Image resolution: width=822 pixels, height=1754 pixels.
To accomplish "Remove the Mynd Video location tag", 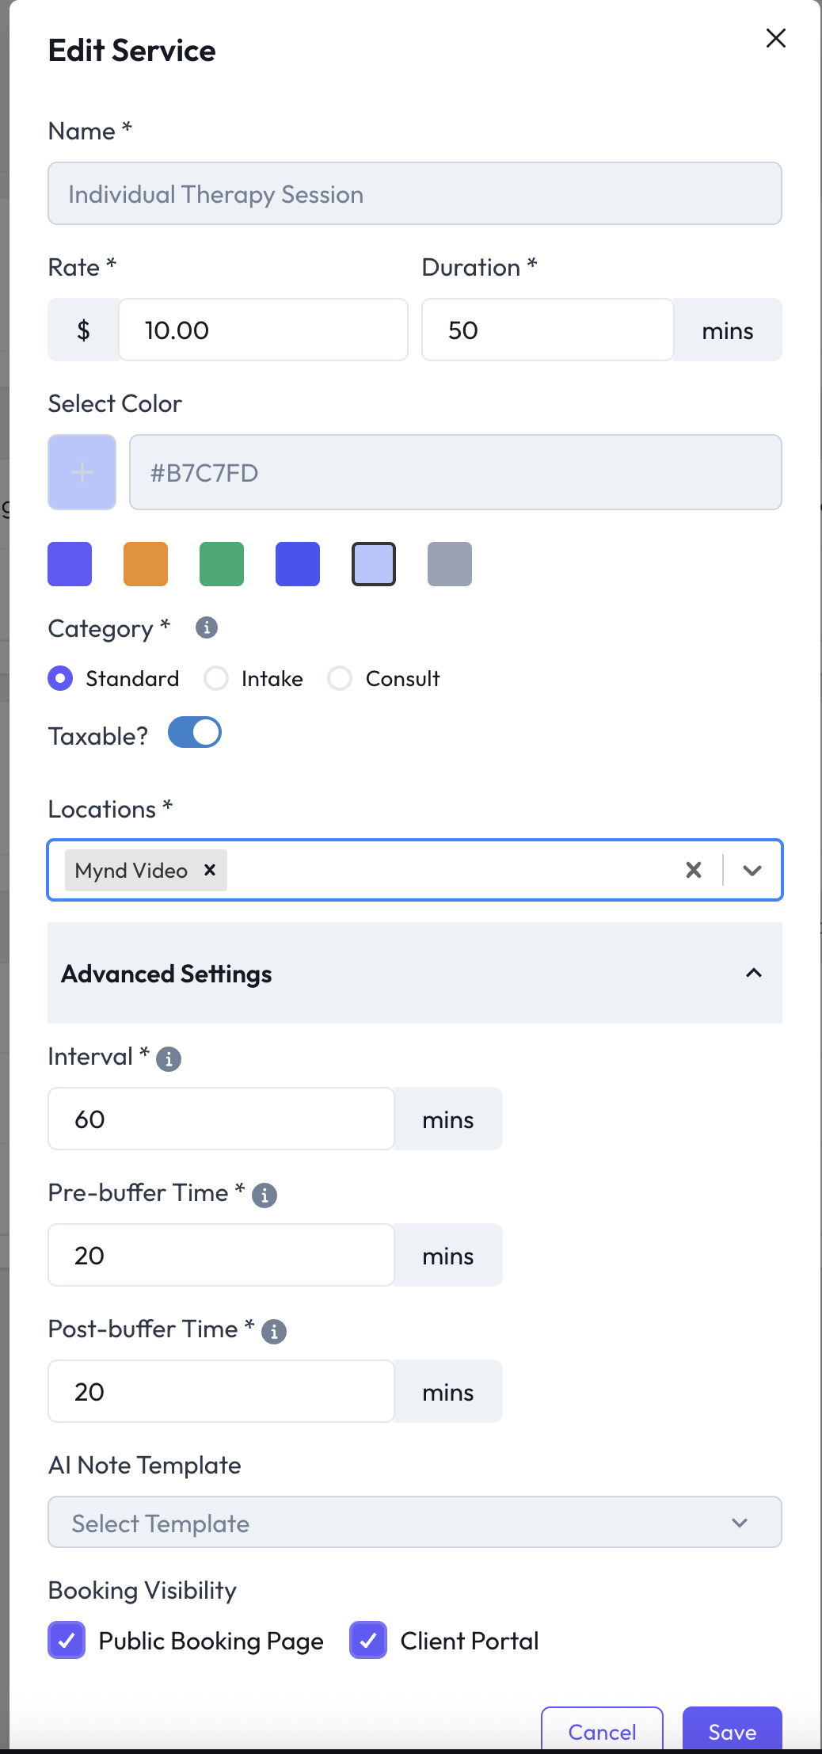I will (x=210, y=870).
